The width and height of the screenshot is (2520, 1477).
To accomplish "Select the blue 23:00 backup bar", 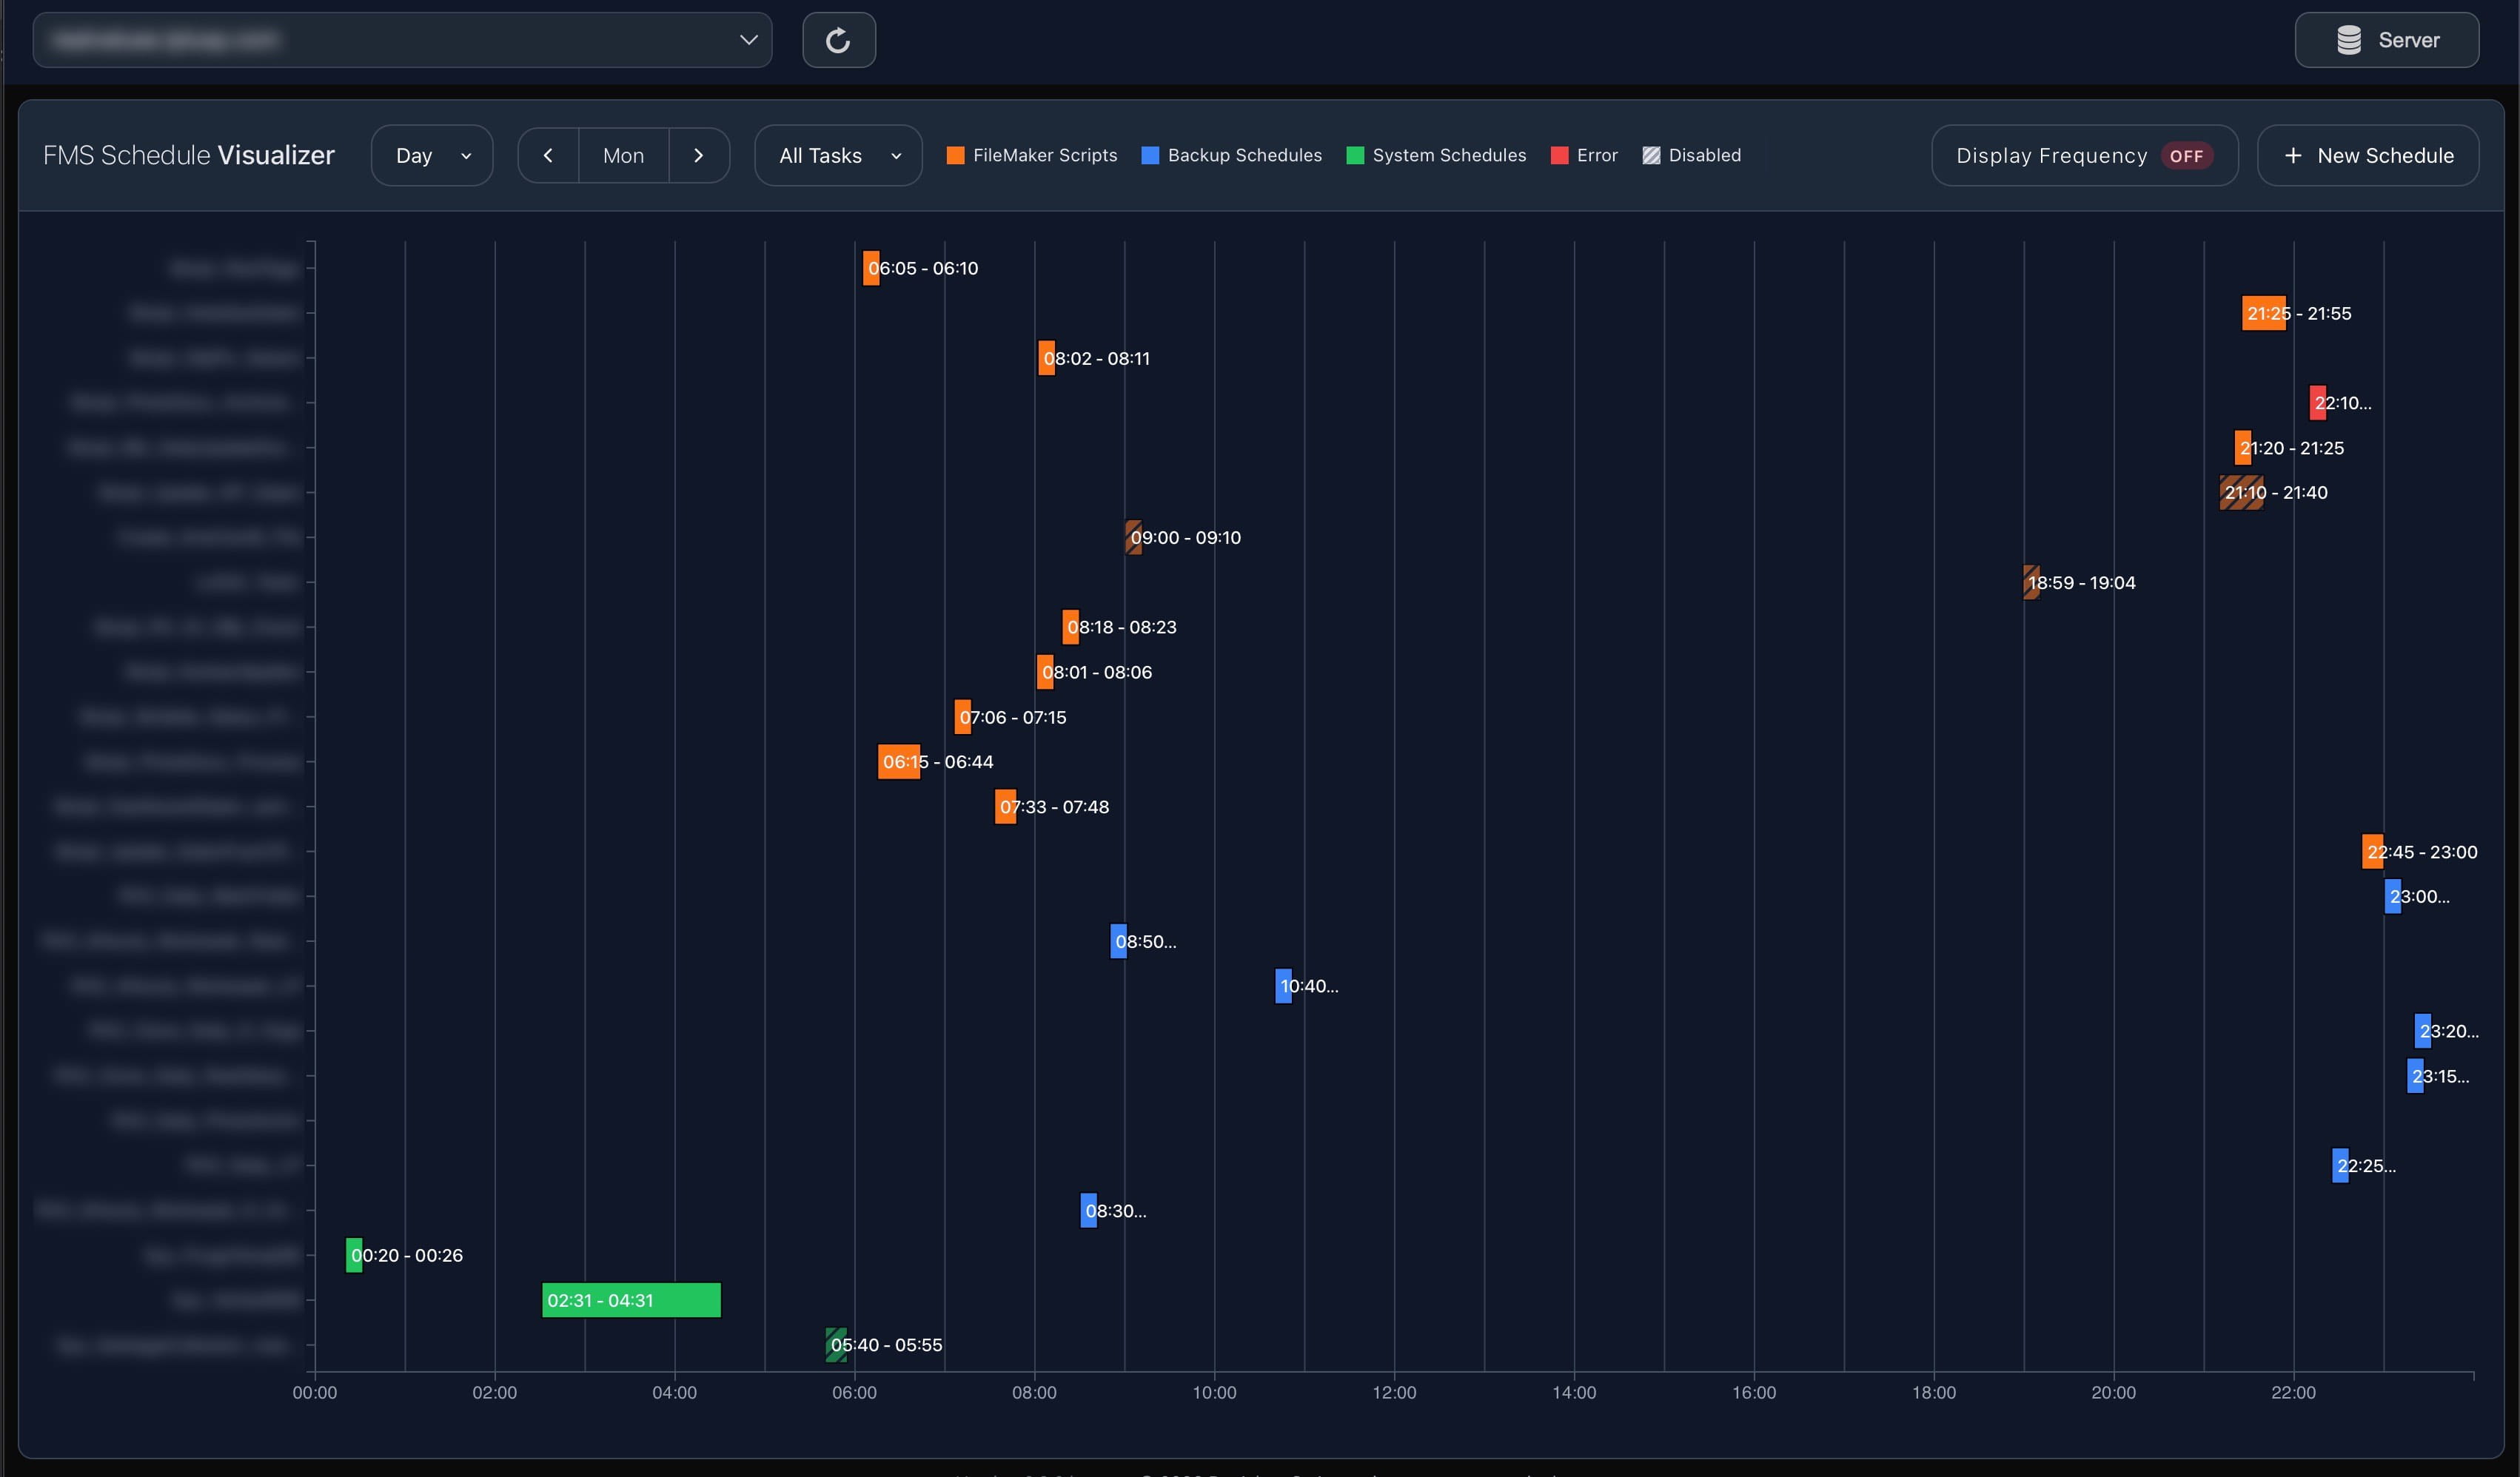I will (x=2392, y=896).
